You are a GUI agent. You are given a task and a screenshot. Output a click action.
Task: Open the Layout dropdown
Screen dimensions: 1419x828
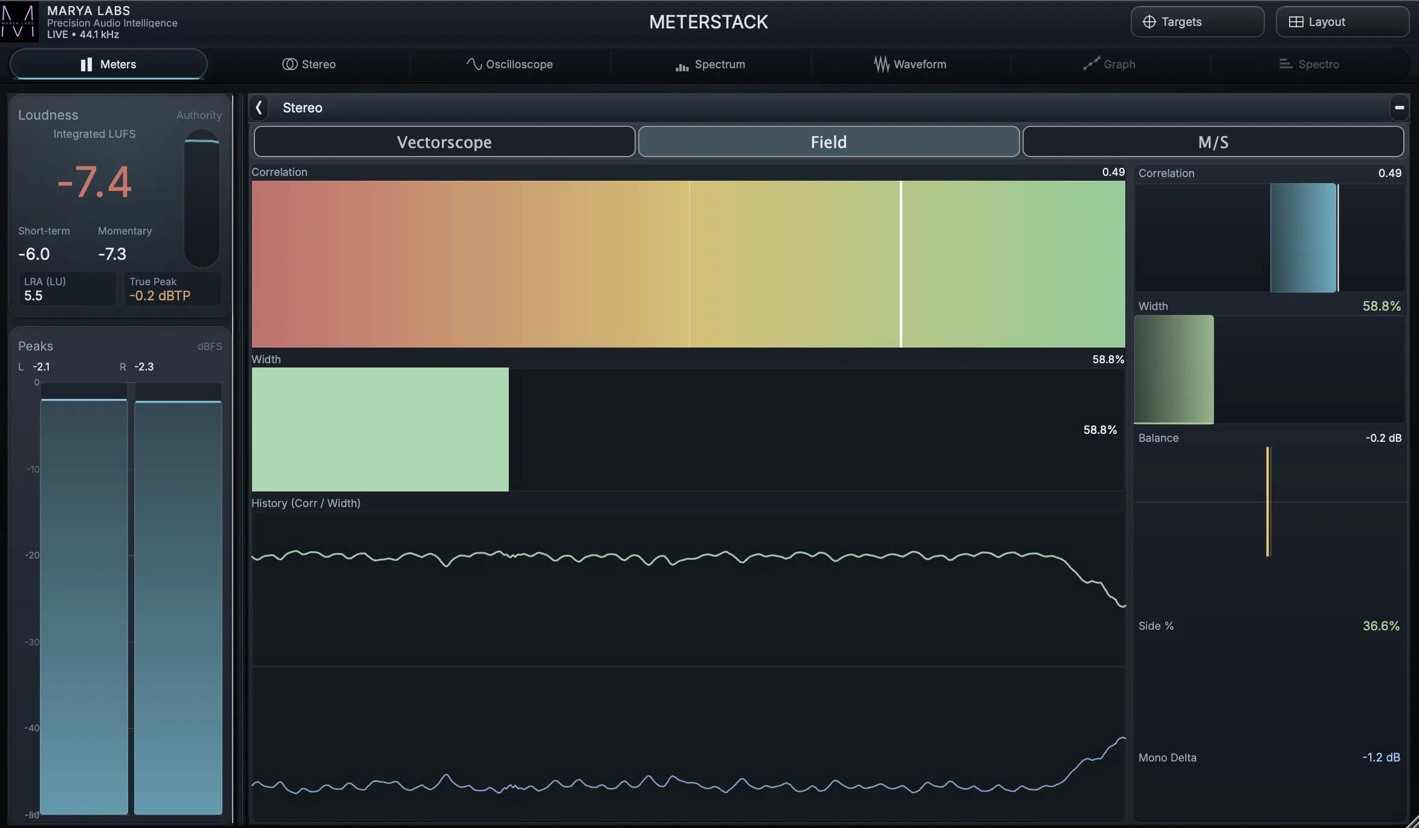pos(1342,22)
